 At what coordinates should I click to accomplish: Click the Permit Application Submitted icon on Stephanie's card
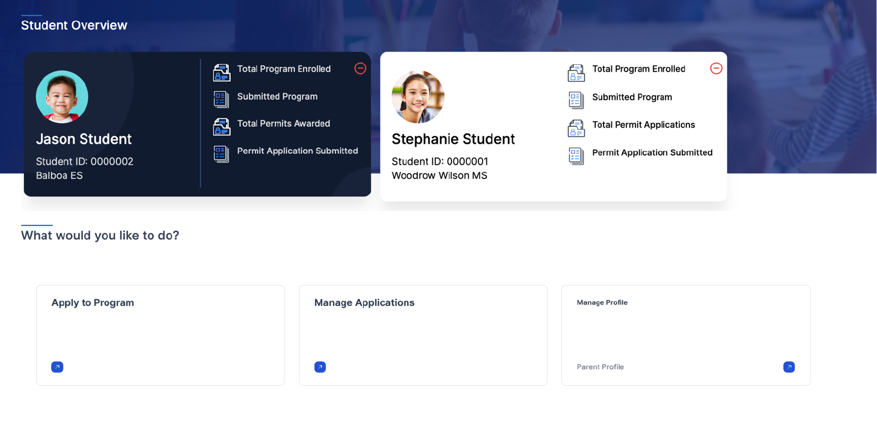point(576,156)
